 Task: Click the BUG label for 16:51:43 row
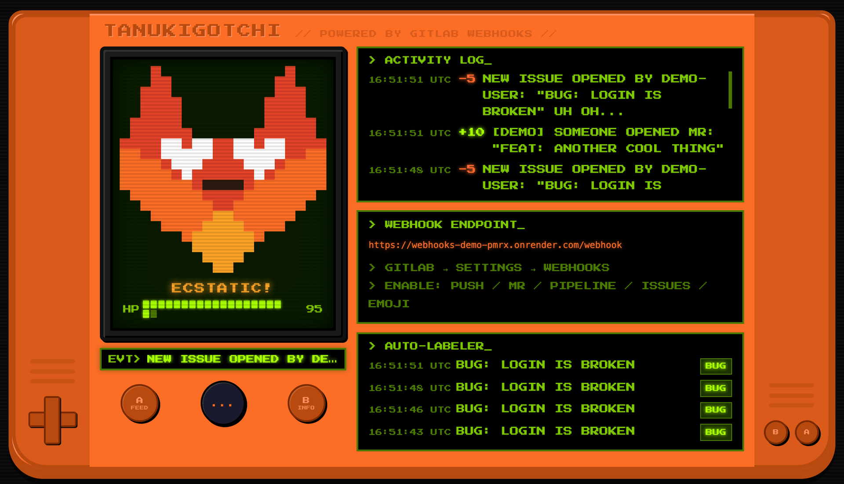point(716,432)
